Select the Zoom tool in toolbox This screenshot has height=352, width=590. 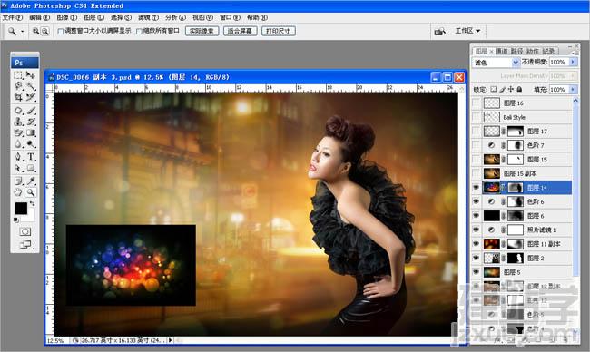pyautogui.click(x=31, y=192)
